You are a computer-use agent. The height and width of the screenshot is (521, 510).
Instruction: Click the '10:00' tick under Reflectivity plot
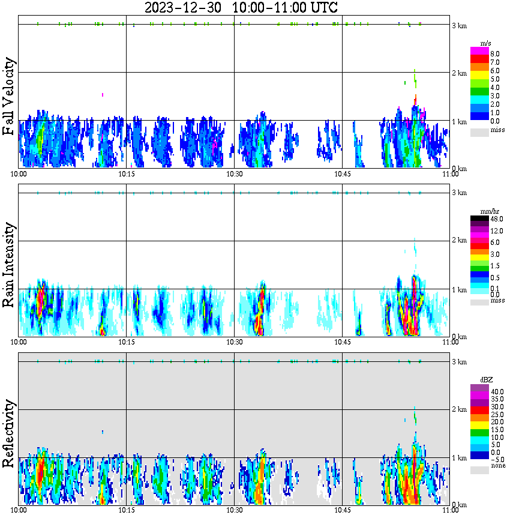point(19,510)
